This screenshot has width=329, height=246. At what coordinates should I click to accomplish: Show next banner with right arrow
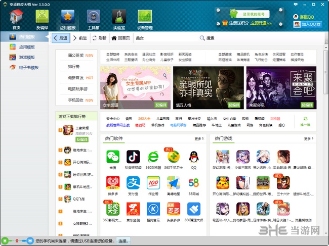click(313, 88)
